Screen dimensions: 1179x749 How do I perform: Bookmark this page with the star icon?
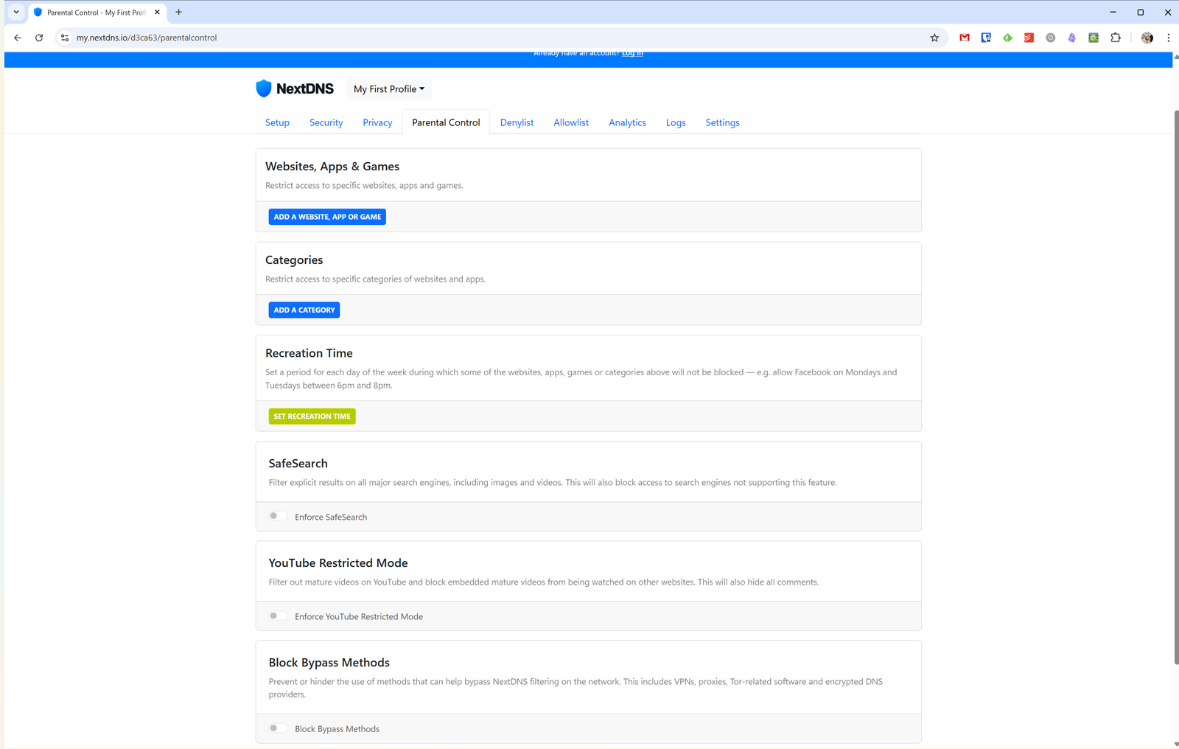pyautogui.click(x=934, y=38)
